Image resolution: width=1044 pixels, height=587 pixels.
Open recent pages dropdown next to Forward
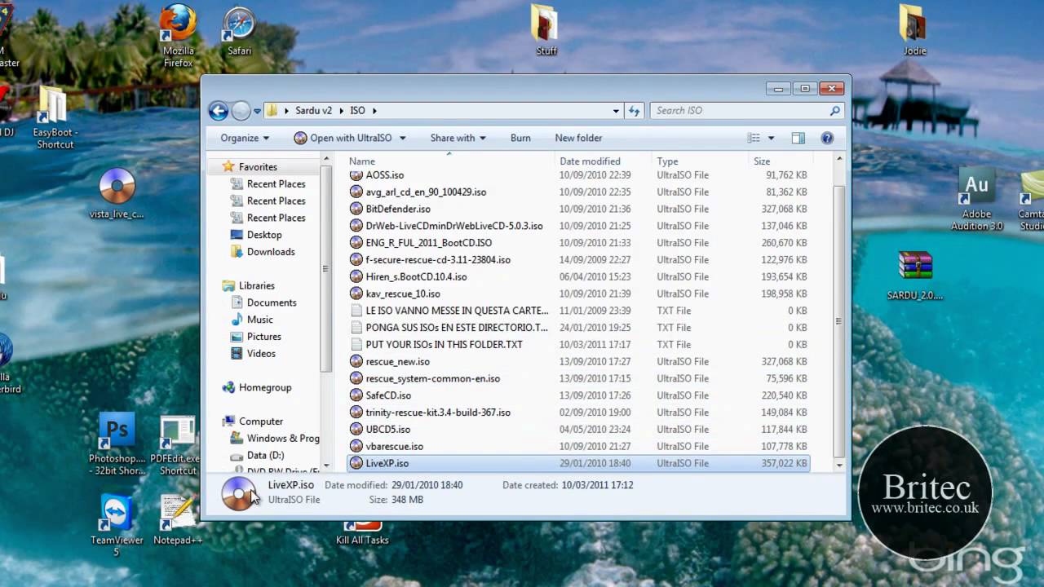pyautogui.click(x=257, y=111)
